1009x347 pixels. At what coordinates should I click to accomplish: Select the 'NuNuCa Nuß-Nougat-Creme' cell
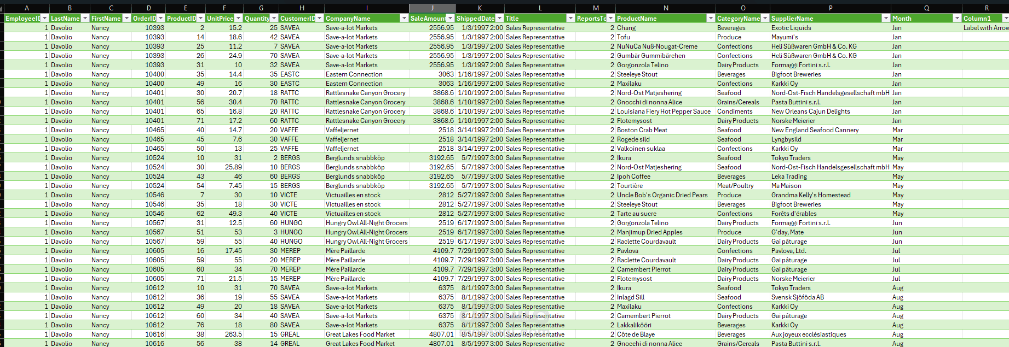click(x=665, y=46)
